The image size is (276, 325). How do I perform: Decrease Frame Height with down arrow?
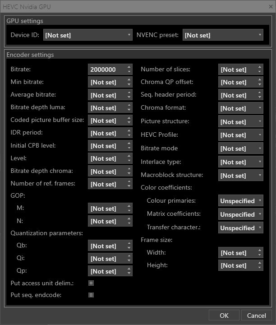pos(260,268)
